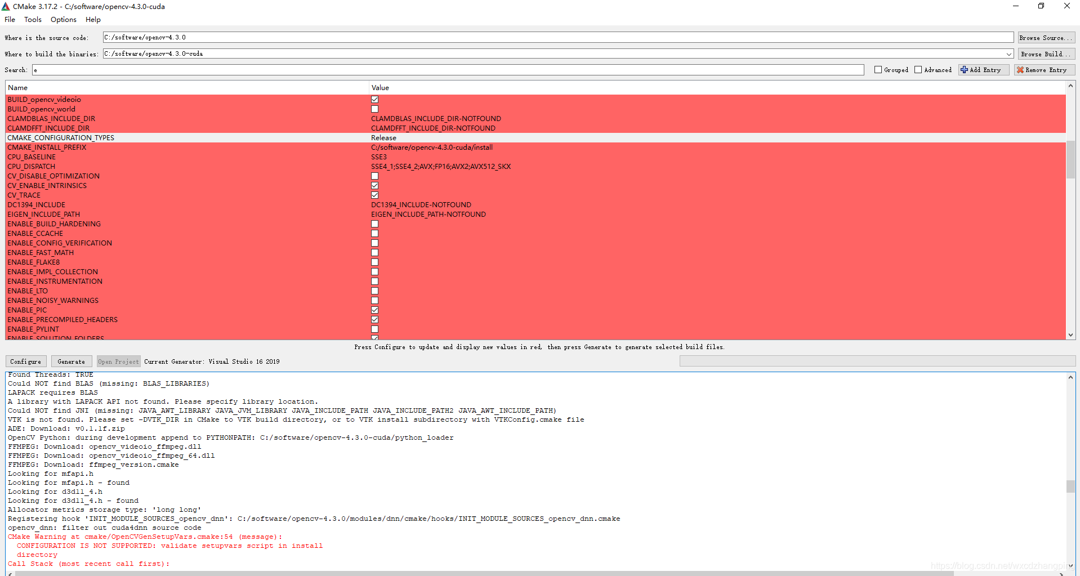Click the Name column header
Viewport: 1080px width, 576px height.
coord(187,88)
